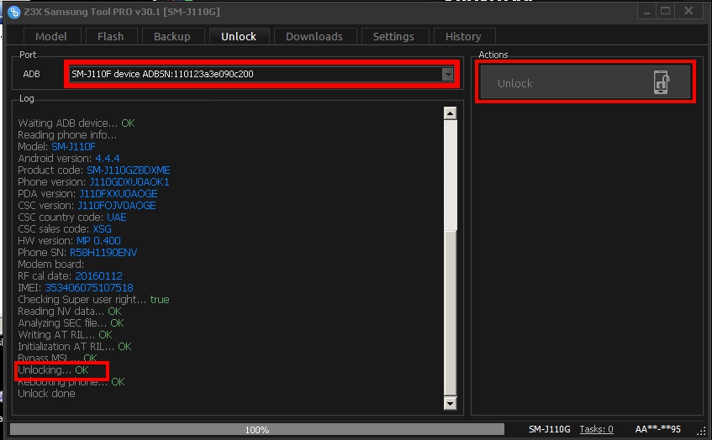Open the Settings tab
The height and width of the screenshot is (440, 712).
[393, 36]
